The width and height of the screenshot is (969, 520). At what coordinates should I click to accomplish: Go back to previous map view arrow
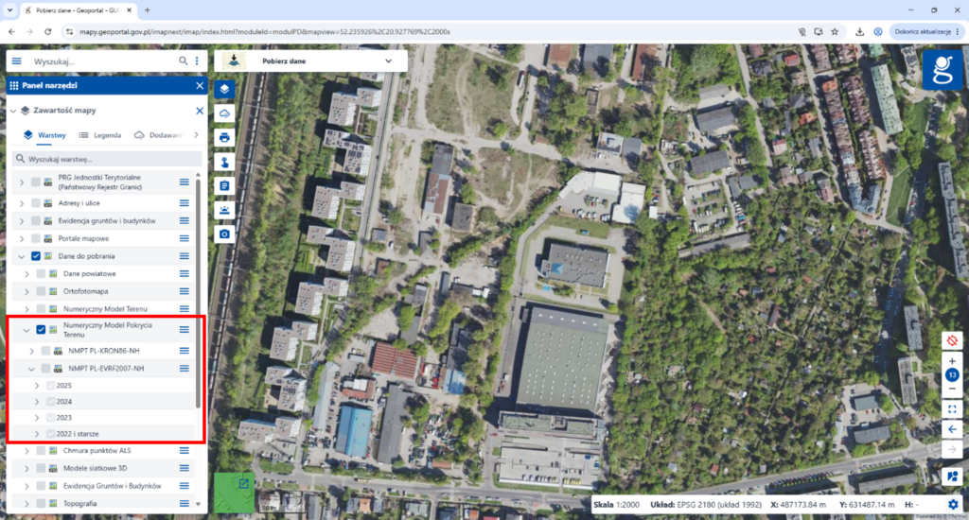click(x=952, y=429)
